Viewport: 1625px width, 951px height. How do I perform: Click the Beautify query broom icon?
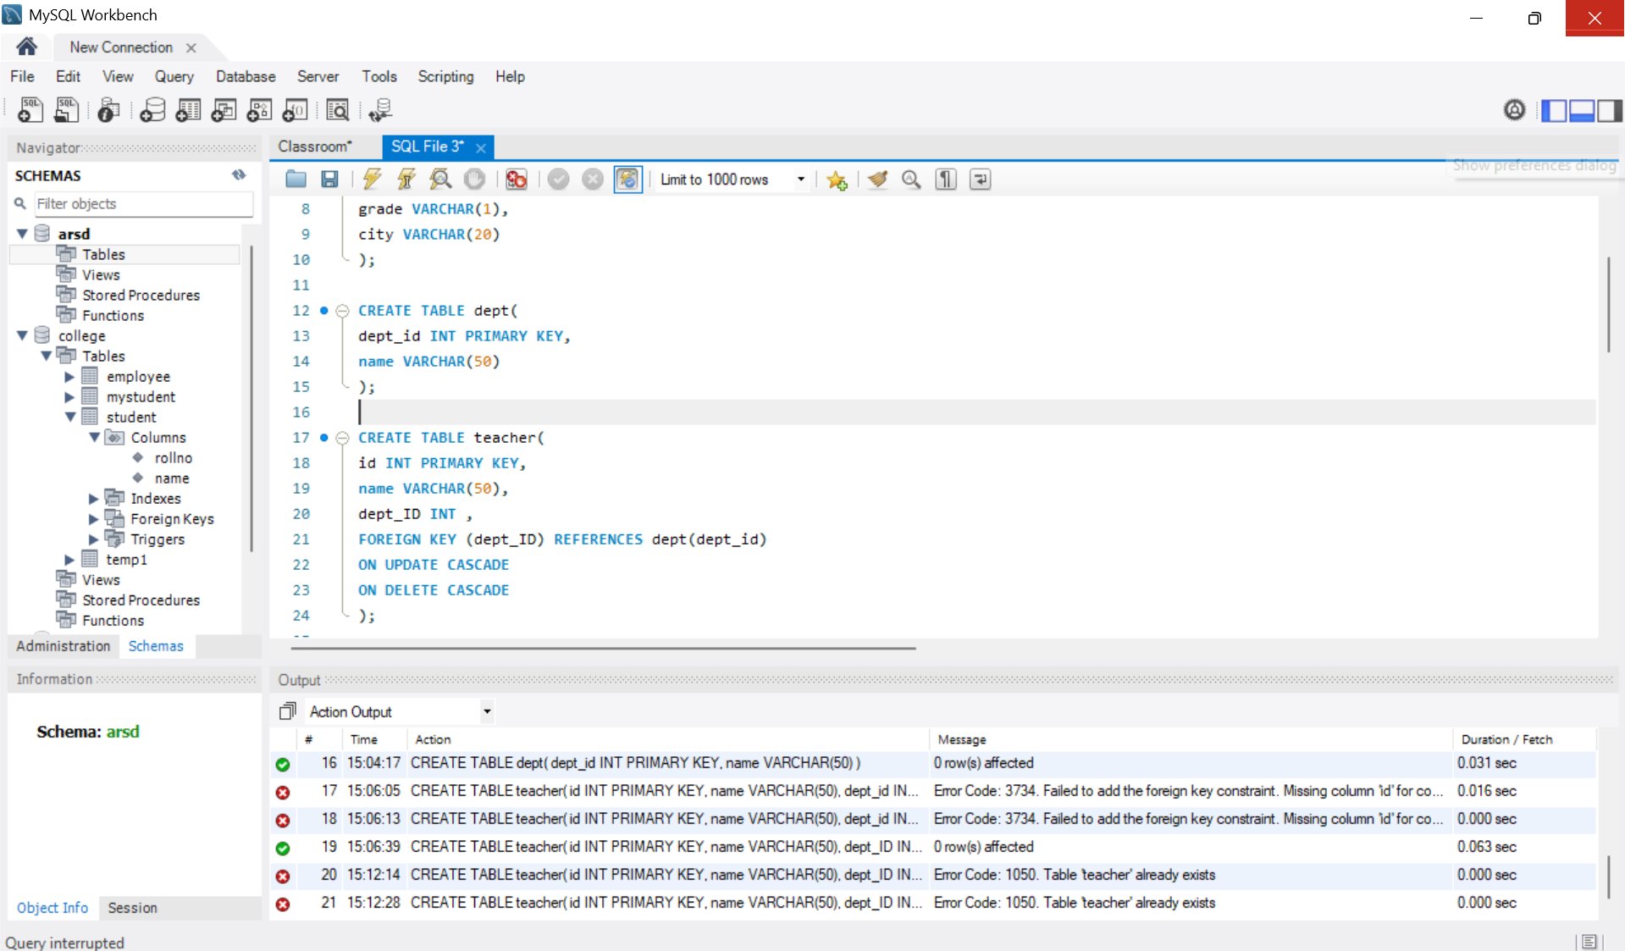877,179
